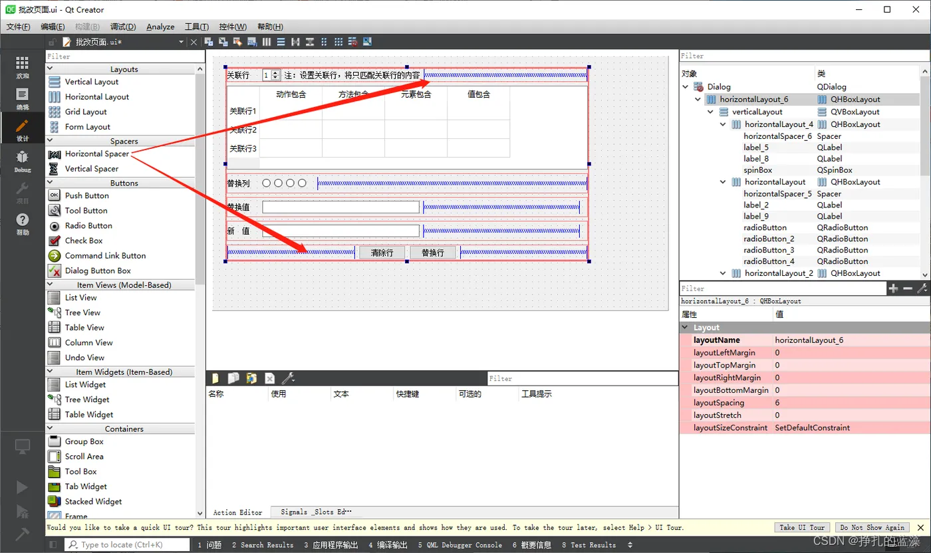
Task: Open the 调试(D) menu
Action: point(123,27)
